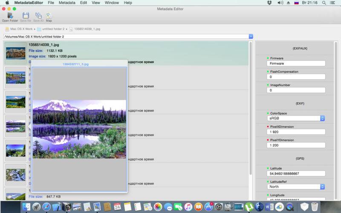Open the View menu

(x=95, y=3)
